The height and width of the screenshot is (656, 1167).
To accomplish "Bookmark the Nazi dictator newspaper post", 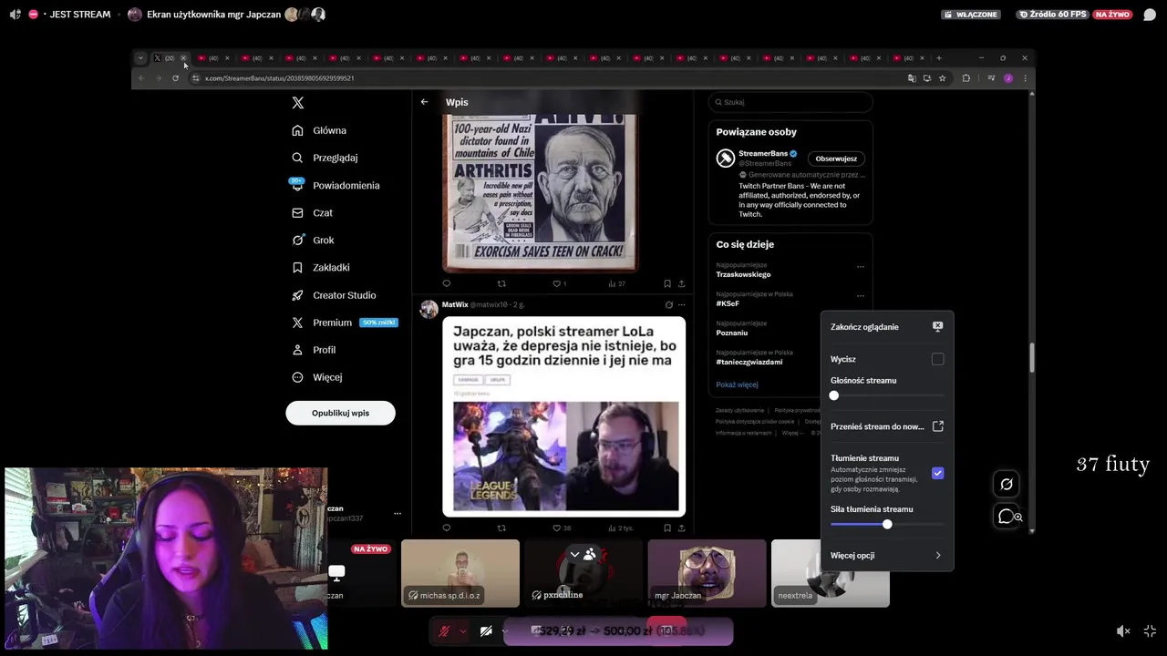I will 667,283.
